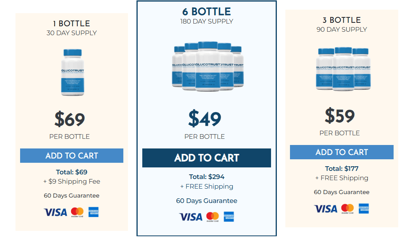411x237 pixels.
Task: Click ADD TO CART for the 3 Bottle plan
Action: click(341, 152)
